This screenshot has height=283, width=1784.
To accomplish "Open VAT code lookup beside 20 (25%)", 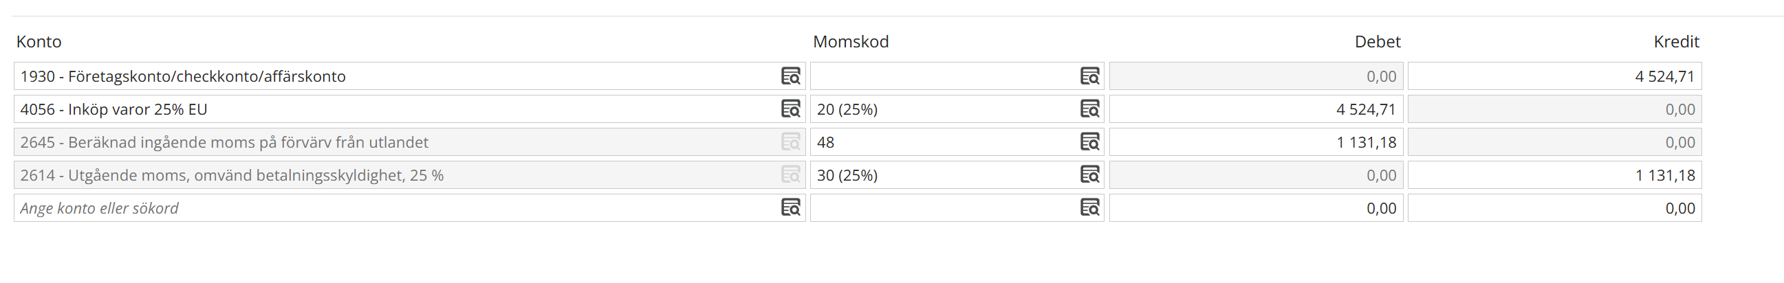I will click(1089, 109).
